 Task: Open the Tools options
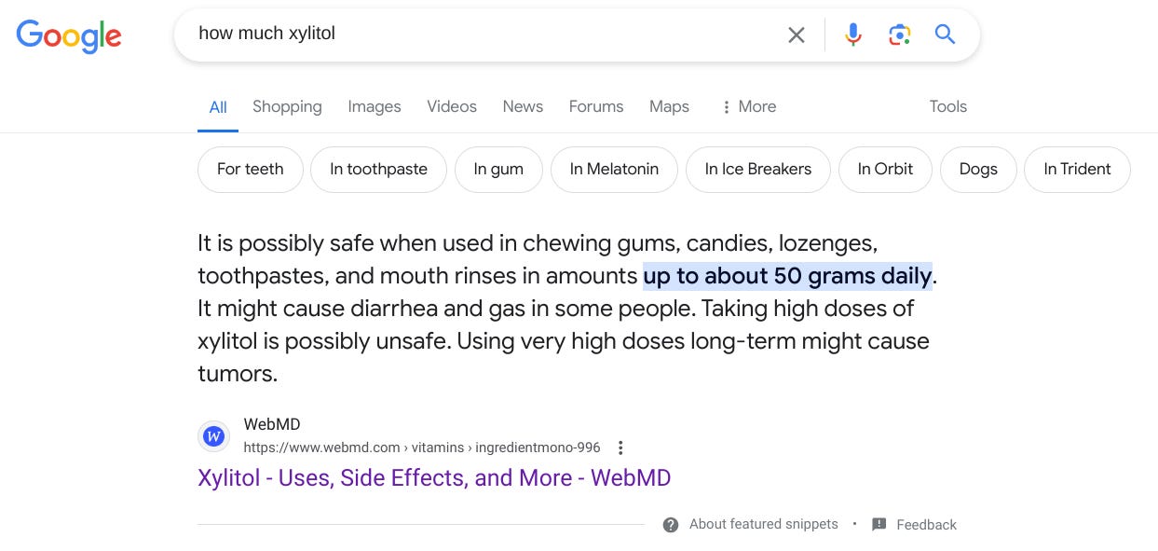coord(947,106)
